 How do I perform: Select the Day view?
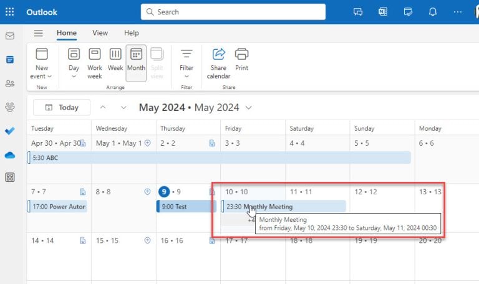(74, 59)
